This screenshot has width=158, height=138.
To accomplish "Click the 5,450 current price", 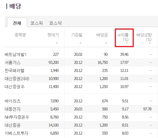I will tap(54, 109).
